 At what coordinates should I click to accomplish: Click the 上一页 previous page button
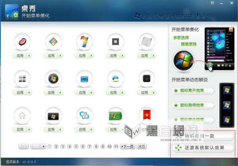point(38,147)
